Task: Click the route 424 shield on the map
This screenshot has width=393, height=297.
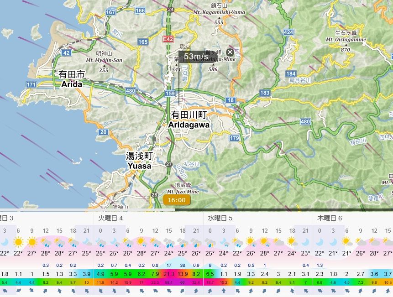Action: (x=288, y=32)
